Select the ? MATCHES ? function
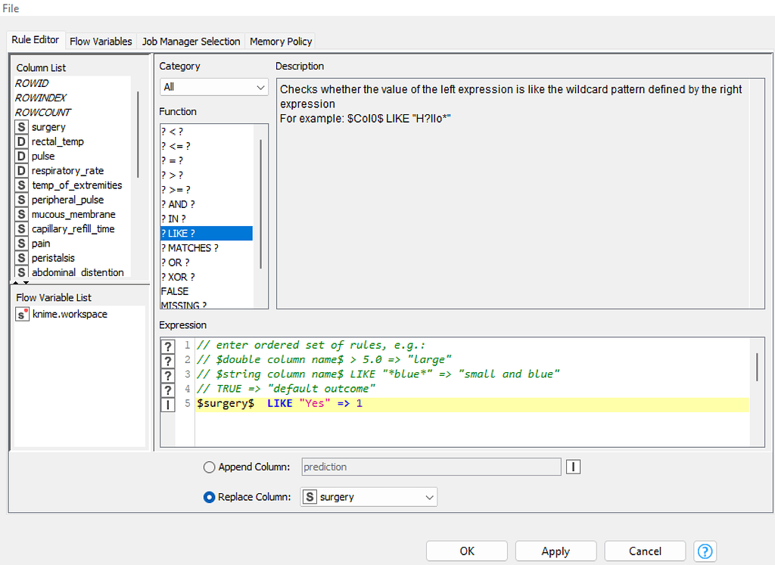This screenshot has width=775, height=565. coord(190,247)
